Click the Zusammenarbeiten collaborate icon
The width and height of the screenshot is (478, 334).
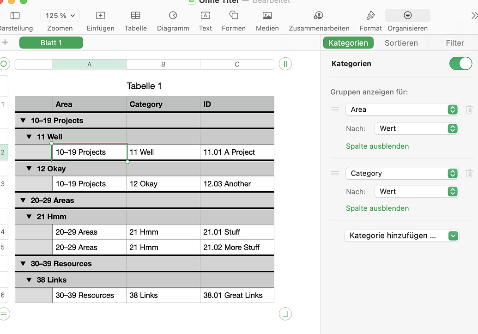pos(318,16)
